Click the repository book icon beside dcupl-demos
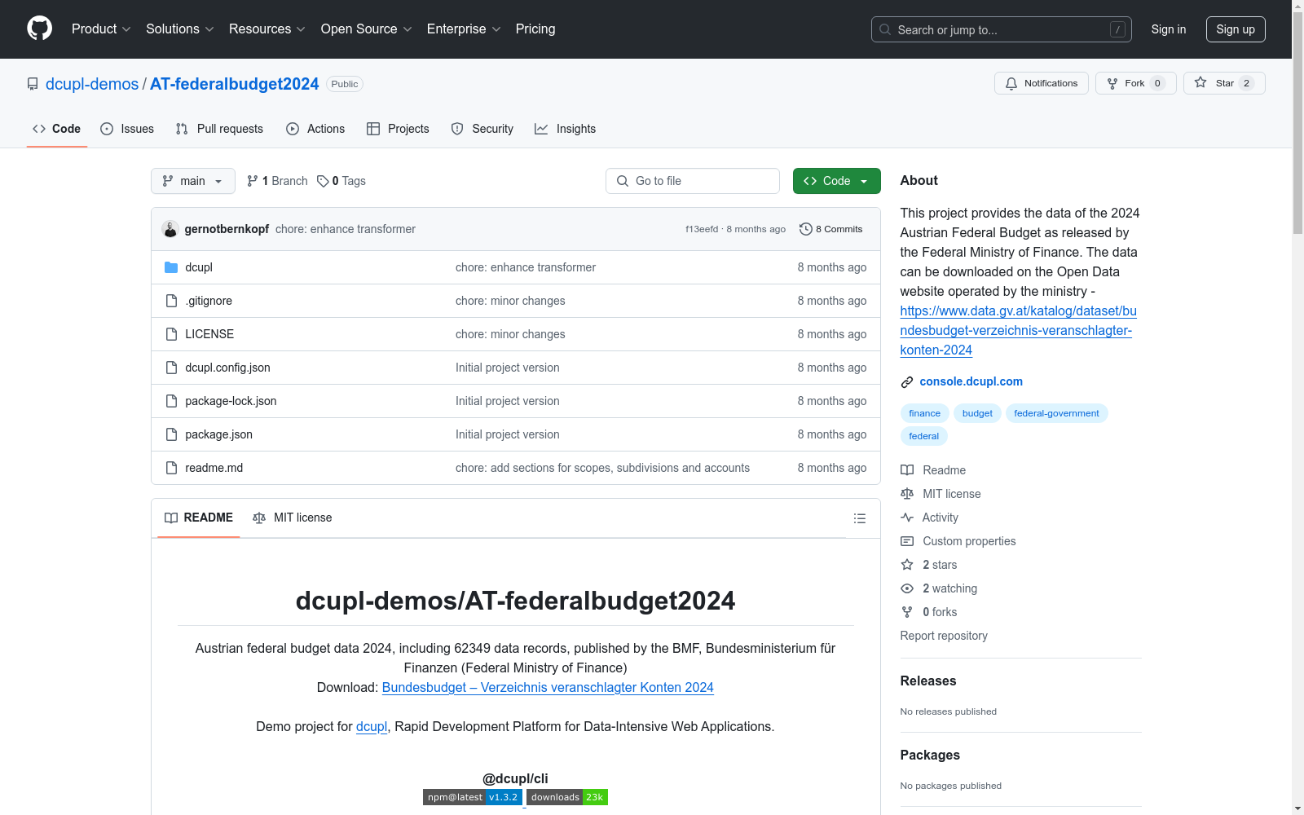This screenshot has height=815, width=1304. [x=33, y=84]
